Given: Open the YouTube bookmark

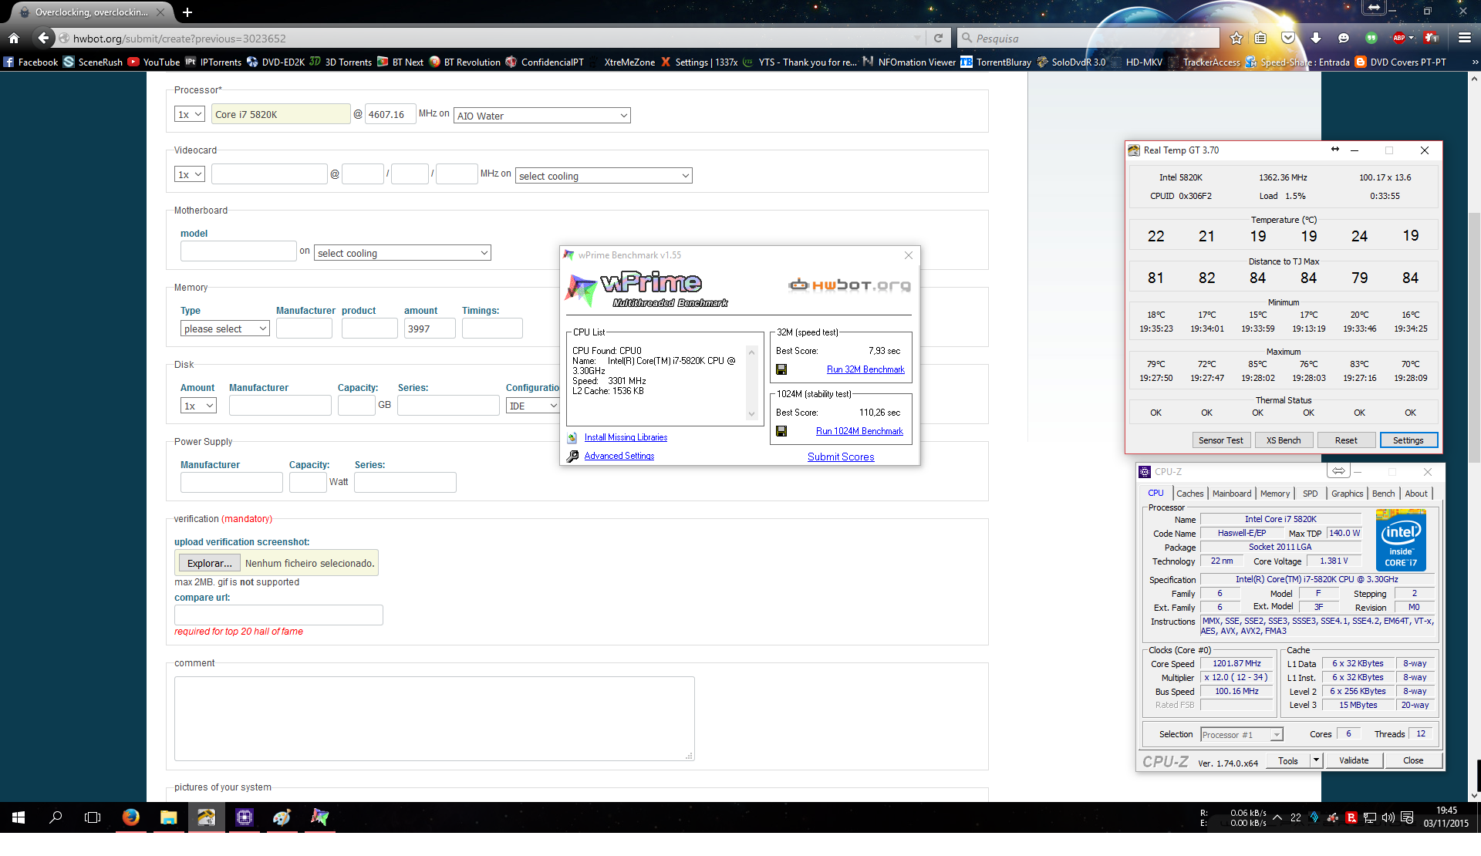Looking at the screenshot, I should (153, 62).
